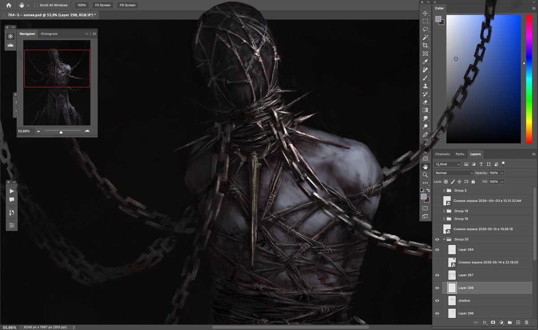
Task: Select the Gradient tool
Action: (425, 110)
